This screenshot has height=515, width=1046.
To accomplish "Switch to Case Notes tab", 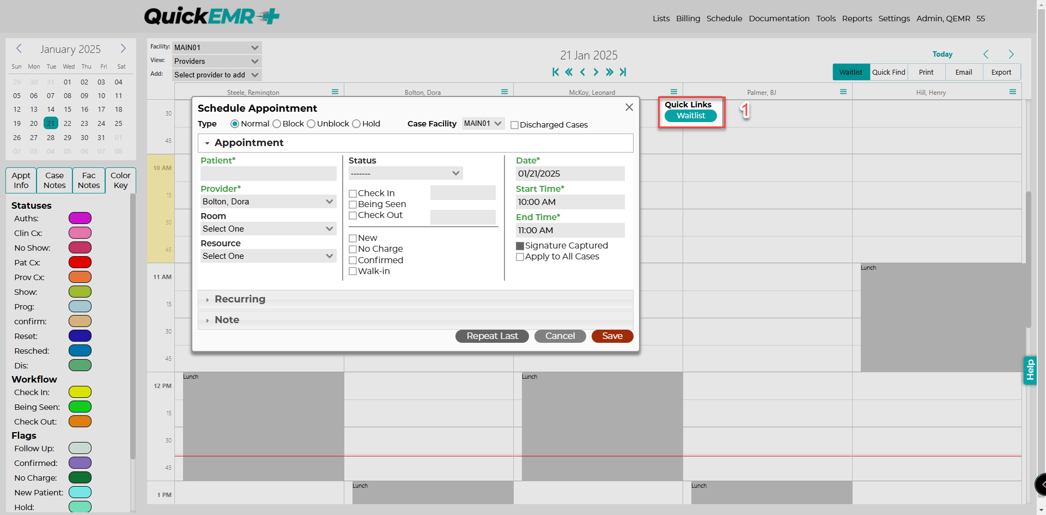I will click(54, 180).
